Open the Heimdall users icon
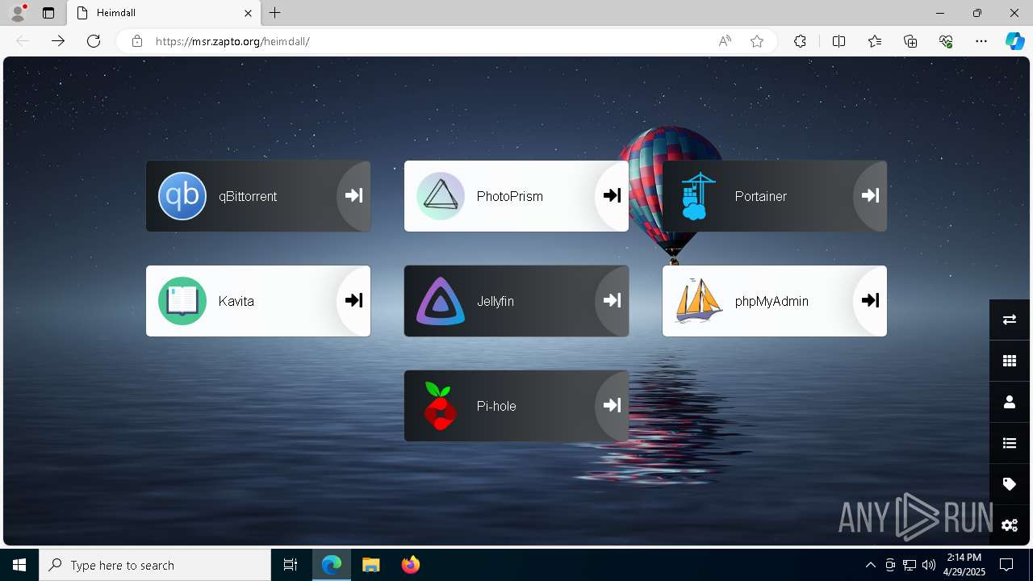1033x581 pixels. click(x=1010, y=402)
